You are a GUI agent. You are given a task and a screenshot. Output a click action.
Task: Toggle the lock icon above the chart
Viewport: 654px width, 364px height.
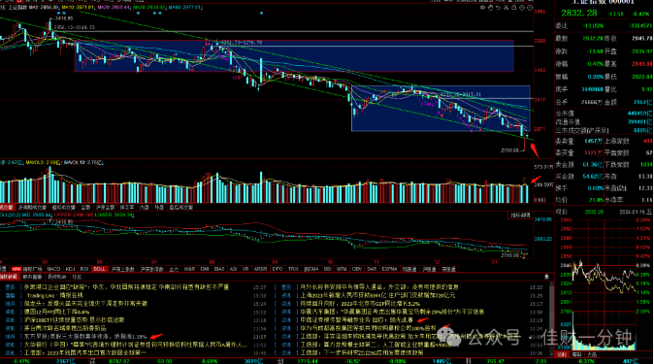tap(514, 7)
